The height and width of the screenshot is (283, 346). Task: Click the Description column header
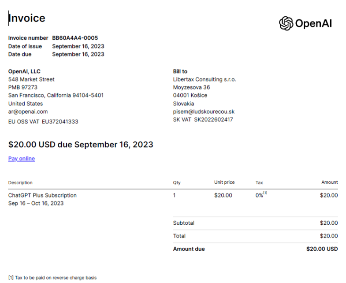click(20, 182)
